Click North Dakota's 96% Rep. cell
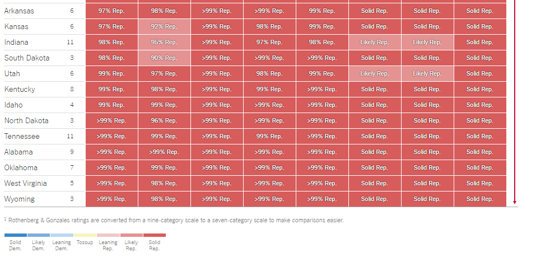Screen dimensions: 536x257 [164, 120]
